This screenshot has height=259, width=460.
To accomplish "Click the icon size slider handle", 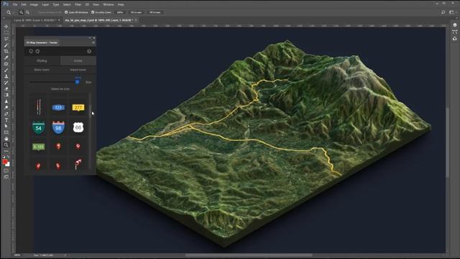I will pos(78,82).
